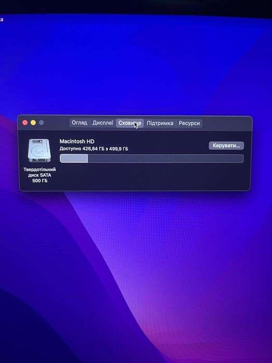Screen dimensions: 272x363
Task: Open the Дисплеї tab
Action: 103,123
